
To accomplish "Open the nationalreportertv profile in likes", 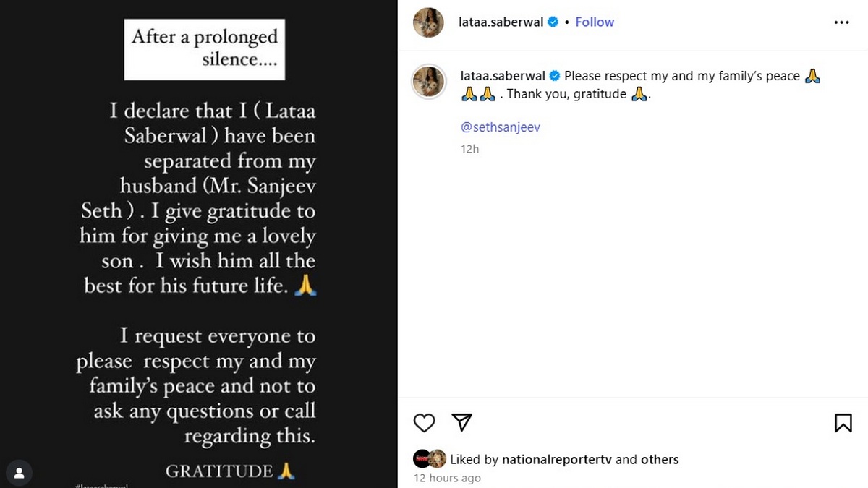I will coord(557,459).
